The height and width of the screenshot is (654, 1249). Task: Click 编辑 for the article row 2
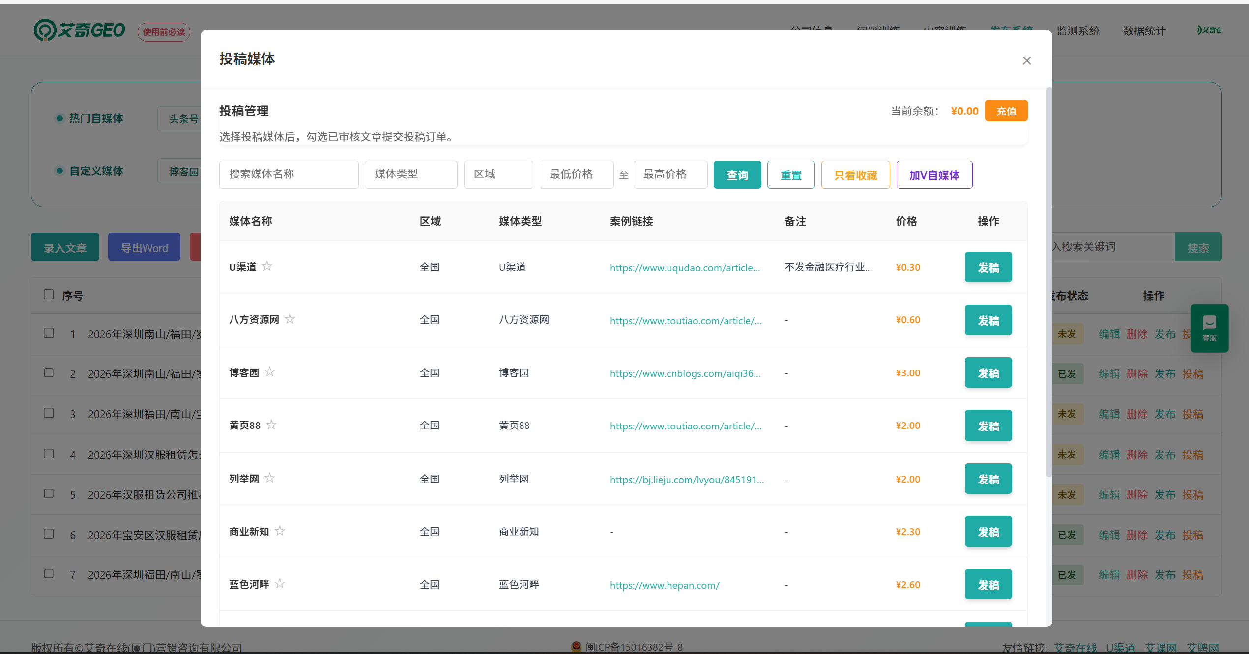pyautogui.click(x=1109, y=374)
